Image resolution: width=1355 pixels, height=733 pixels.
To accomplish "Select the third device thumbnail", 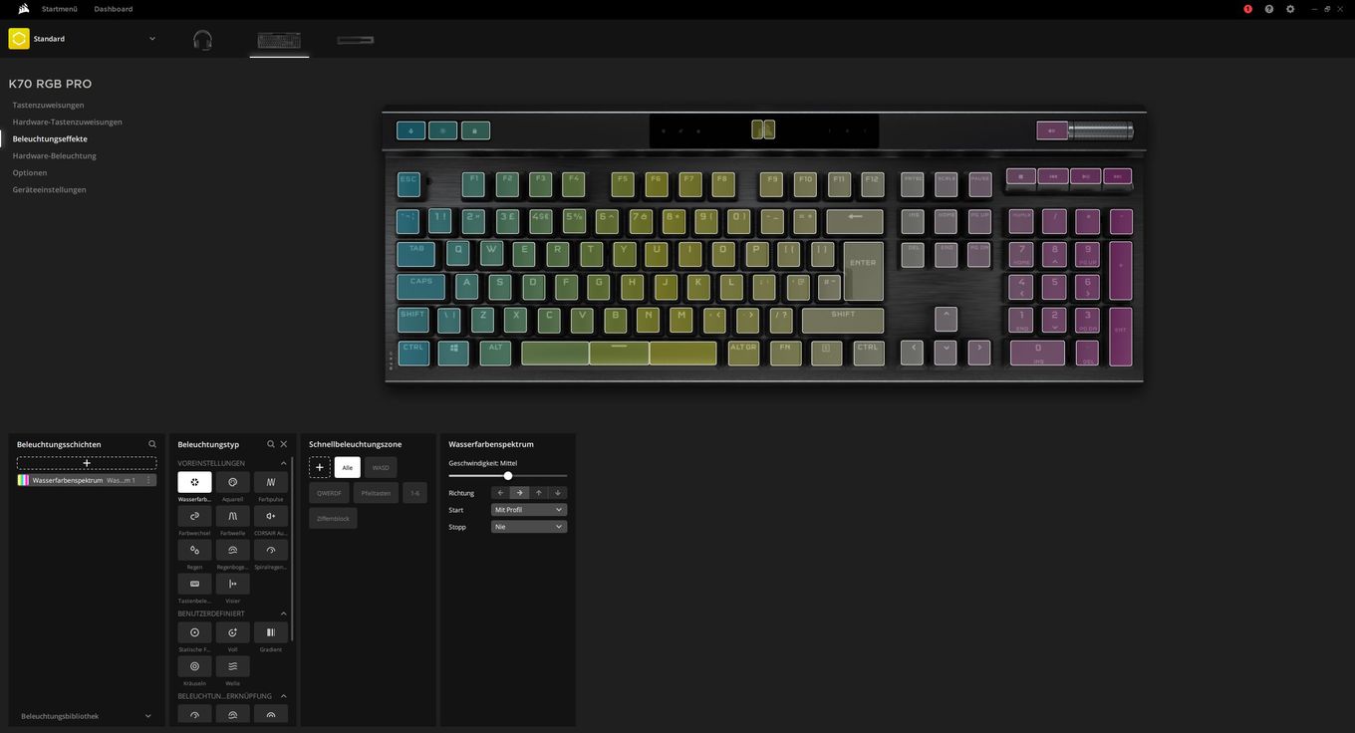I will (356, 40).
